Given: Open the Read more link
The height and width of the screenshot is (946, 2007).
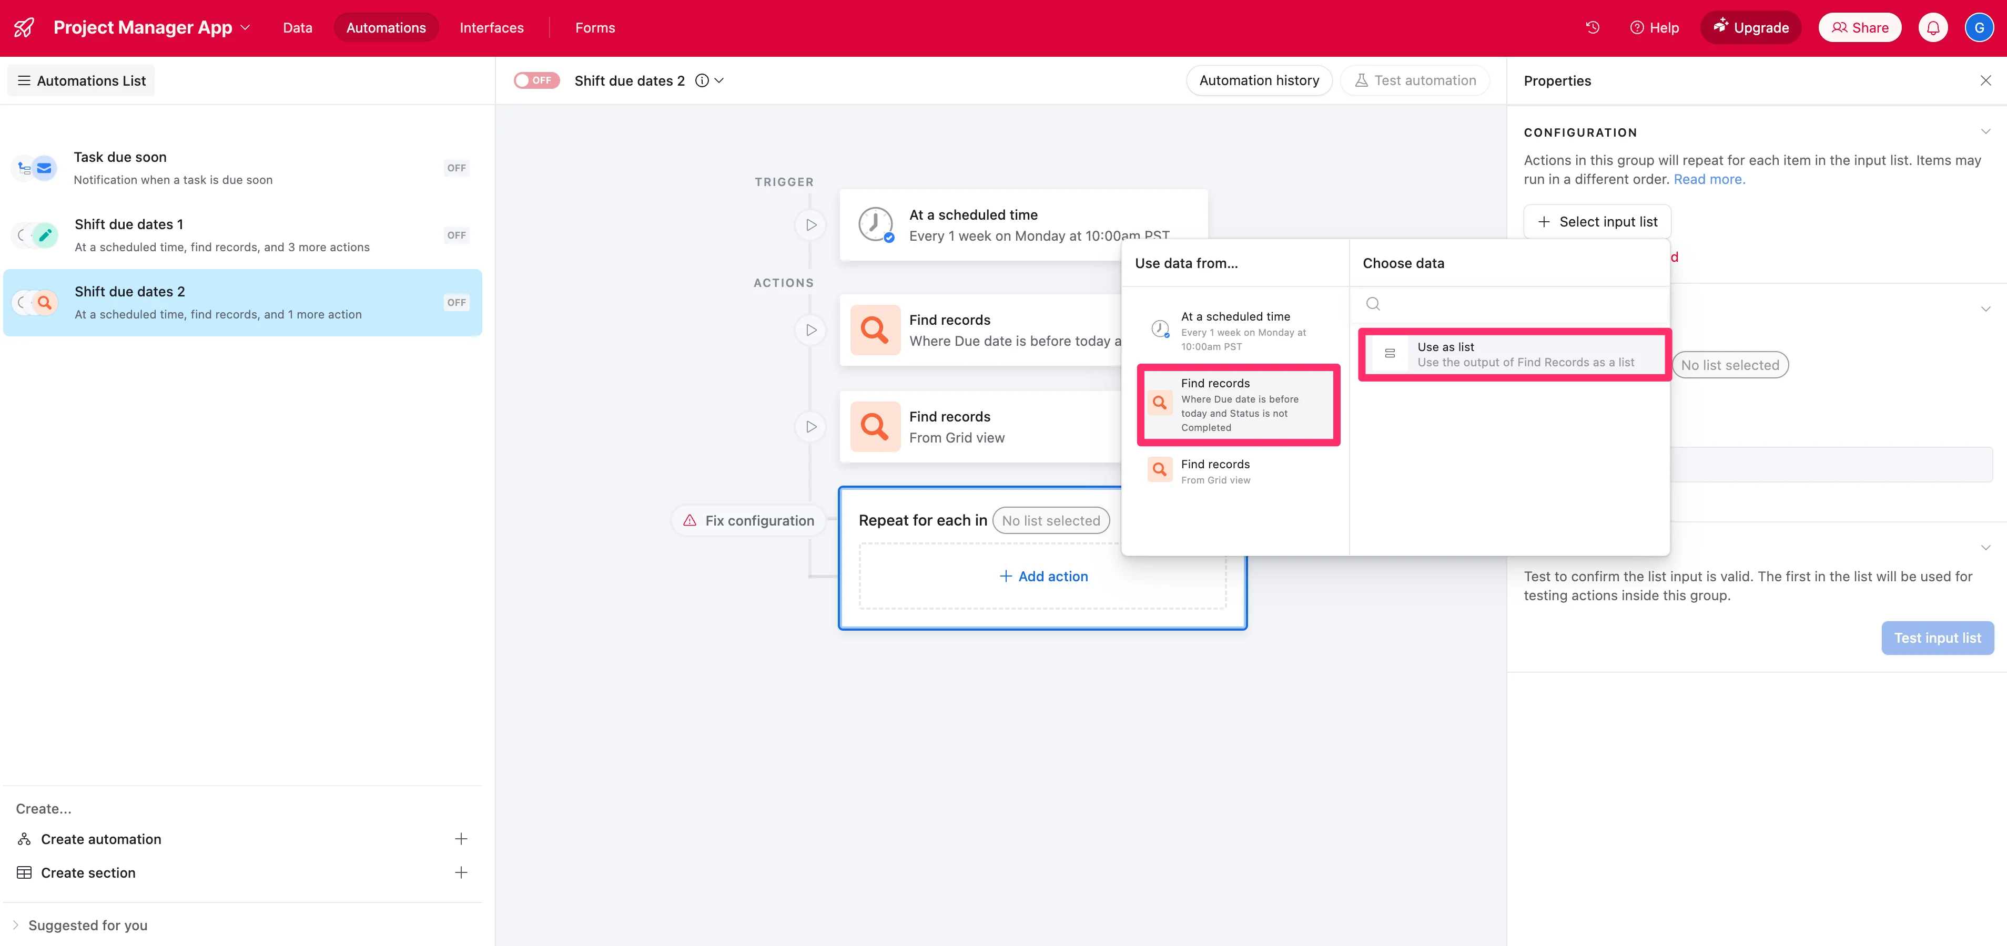Looking at the screenshot, I should click(1709, 179).
